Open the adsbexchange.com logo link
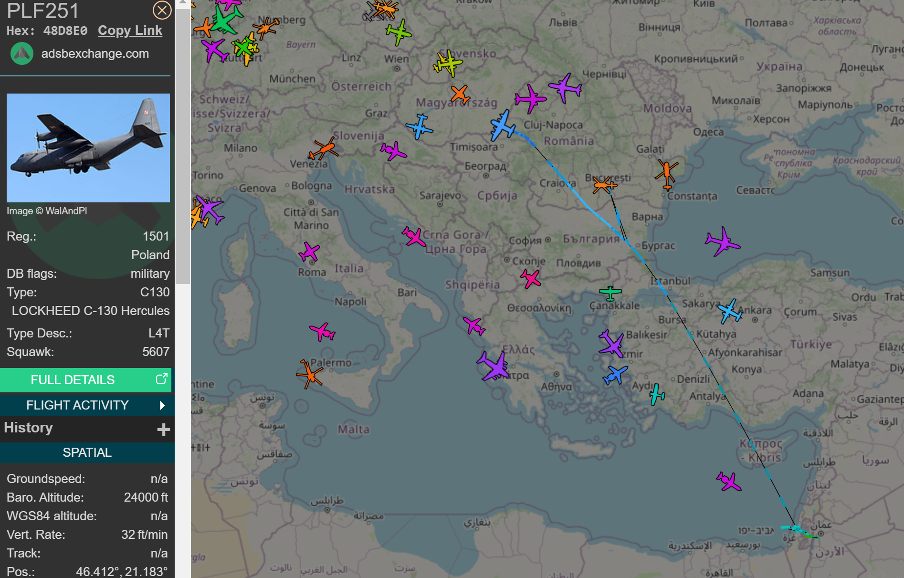This screenshot has height=578, width=904. 22,53
